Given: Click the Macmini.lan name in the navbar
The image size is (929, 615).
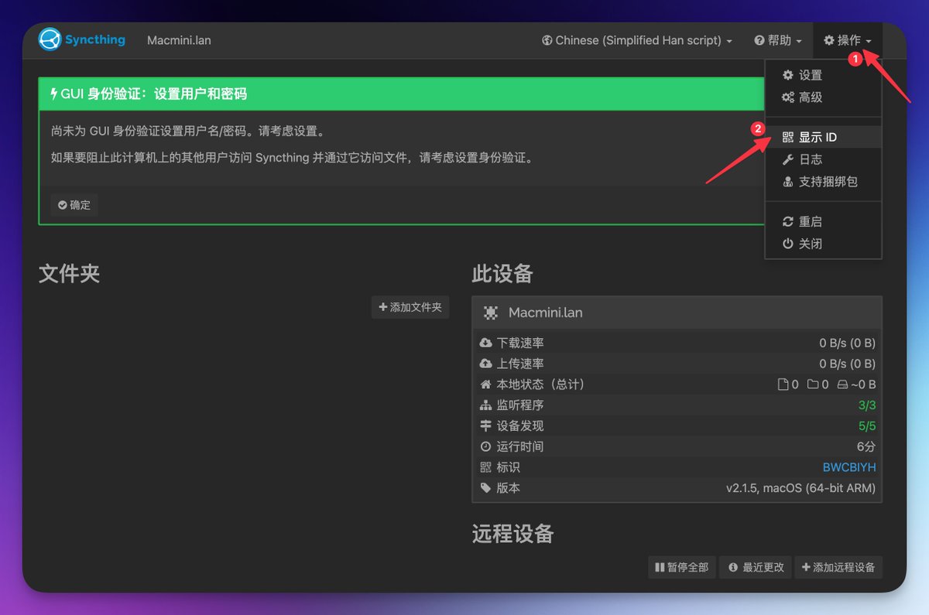Looking at the screenshot, I should (x=179, y=40).
